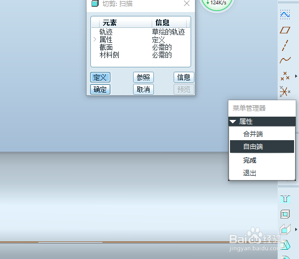The height and width of the screenshot is (259, 299).
Task: Click the hole feature tool icon
Action: click(x=285, y=199)
